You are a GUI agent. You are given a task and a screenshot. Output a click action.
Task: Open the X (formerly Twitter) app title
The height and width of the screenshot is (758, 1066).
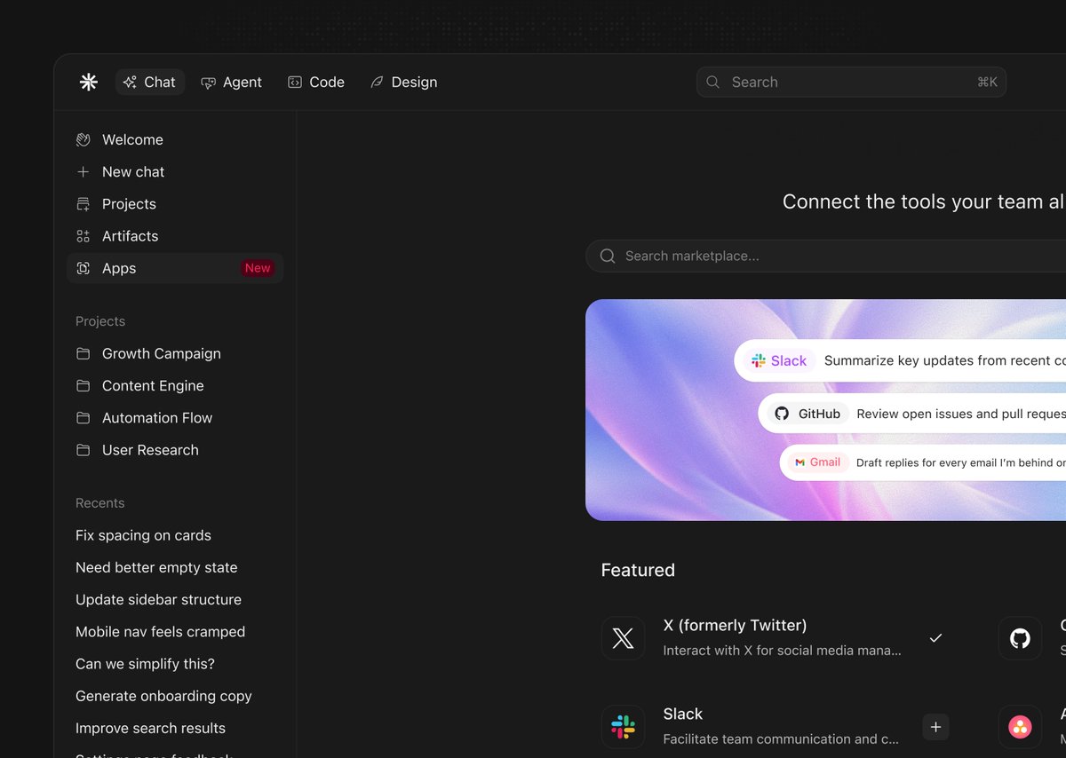click(735, 625)
